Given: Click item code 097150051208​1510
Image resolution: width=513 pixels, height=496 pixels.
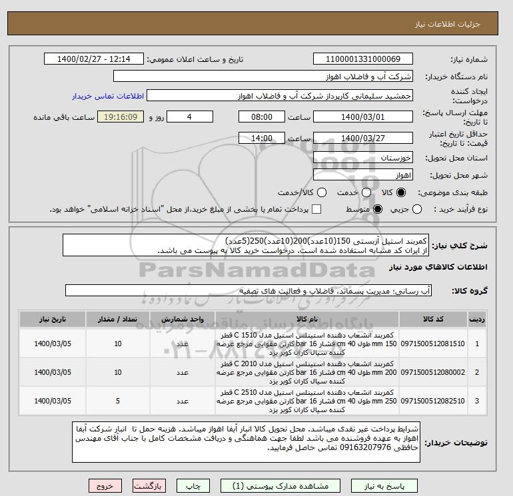Looking at the screenshot, I should pos(433,344).
